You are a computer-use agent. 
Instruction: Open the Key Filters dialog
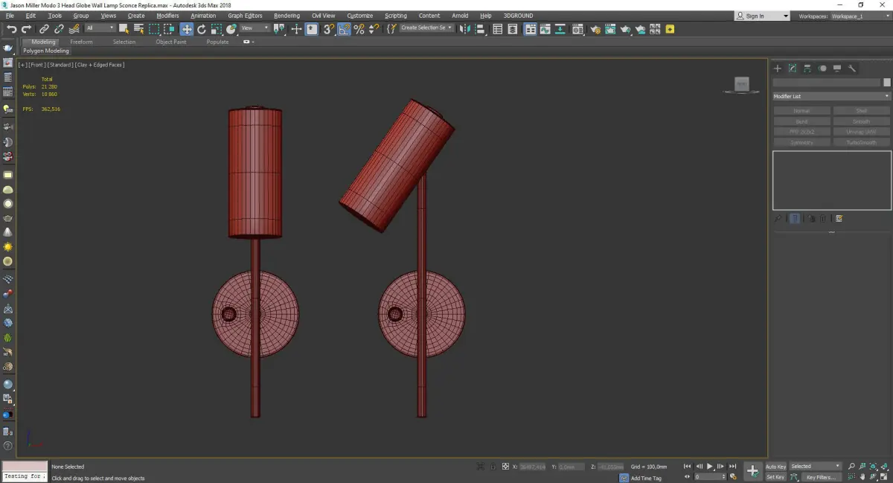tap(820, 477)
